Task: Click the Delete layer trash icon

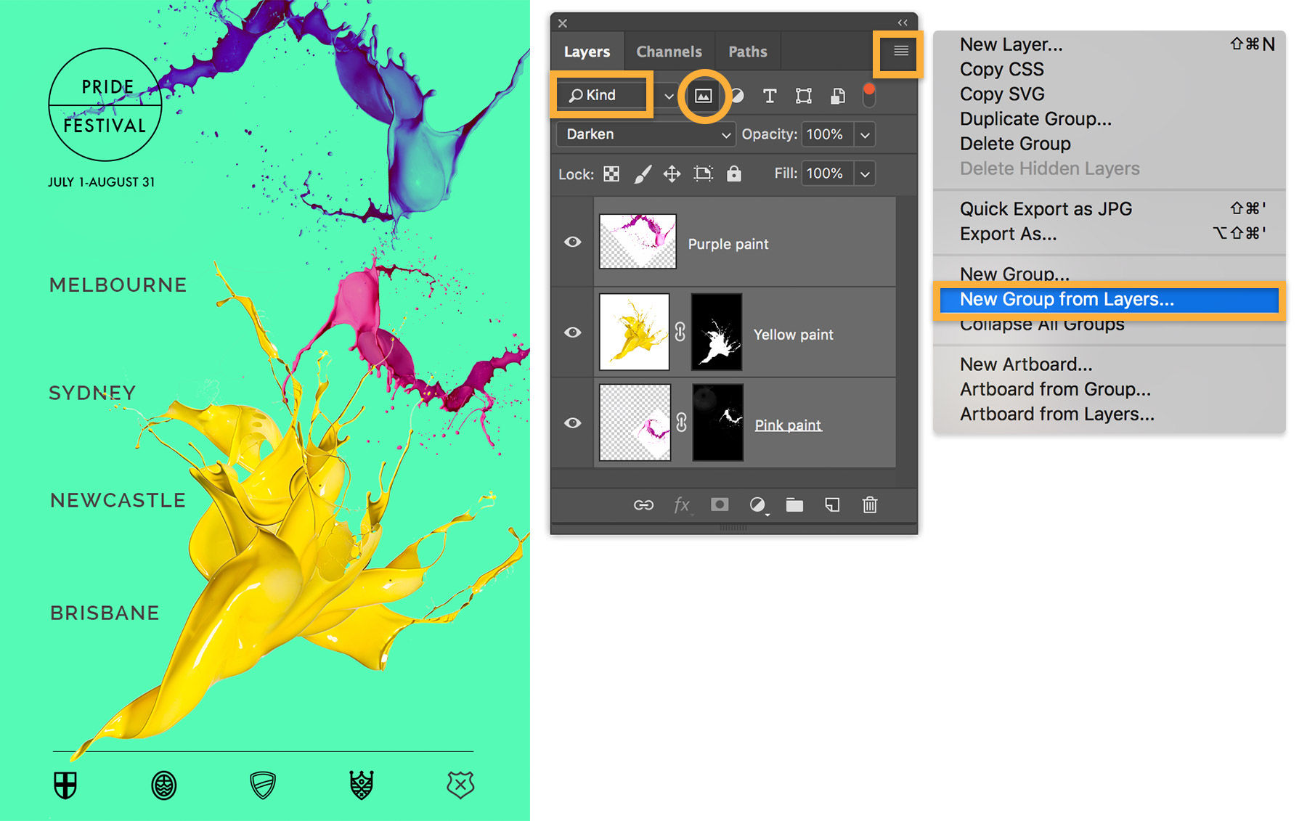Action: point(870,505)
